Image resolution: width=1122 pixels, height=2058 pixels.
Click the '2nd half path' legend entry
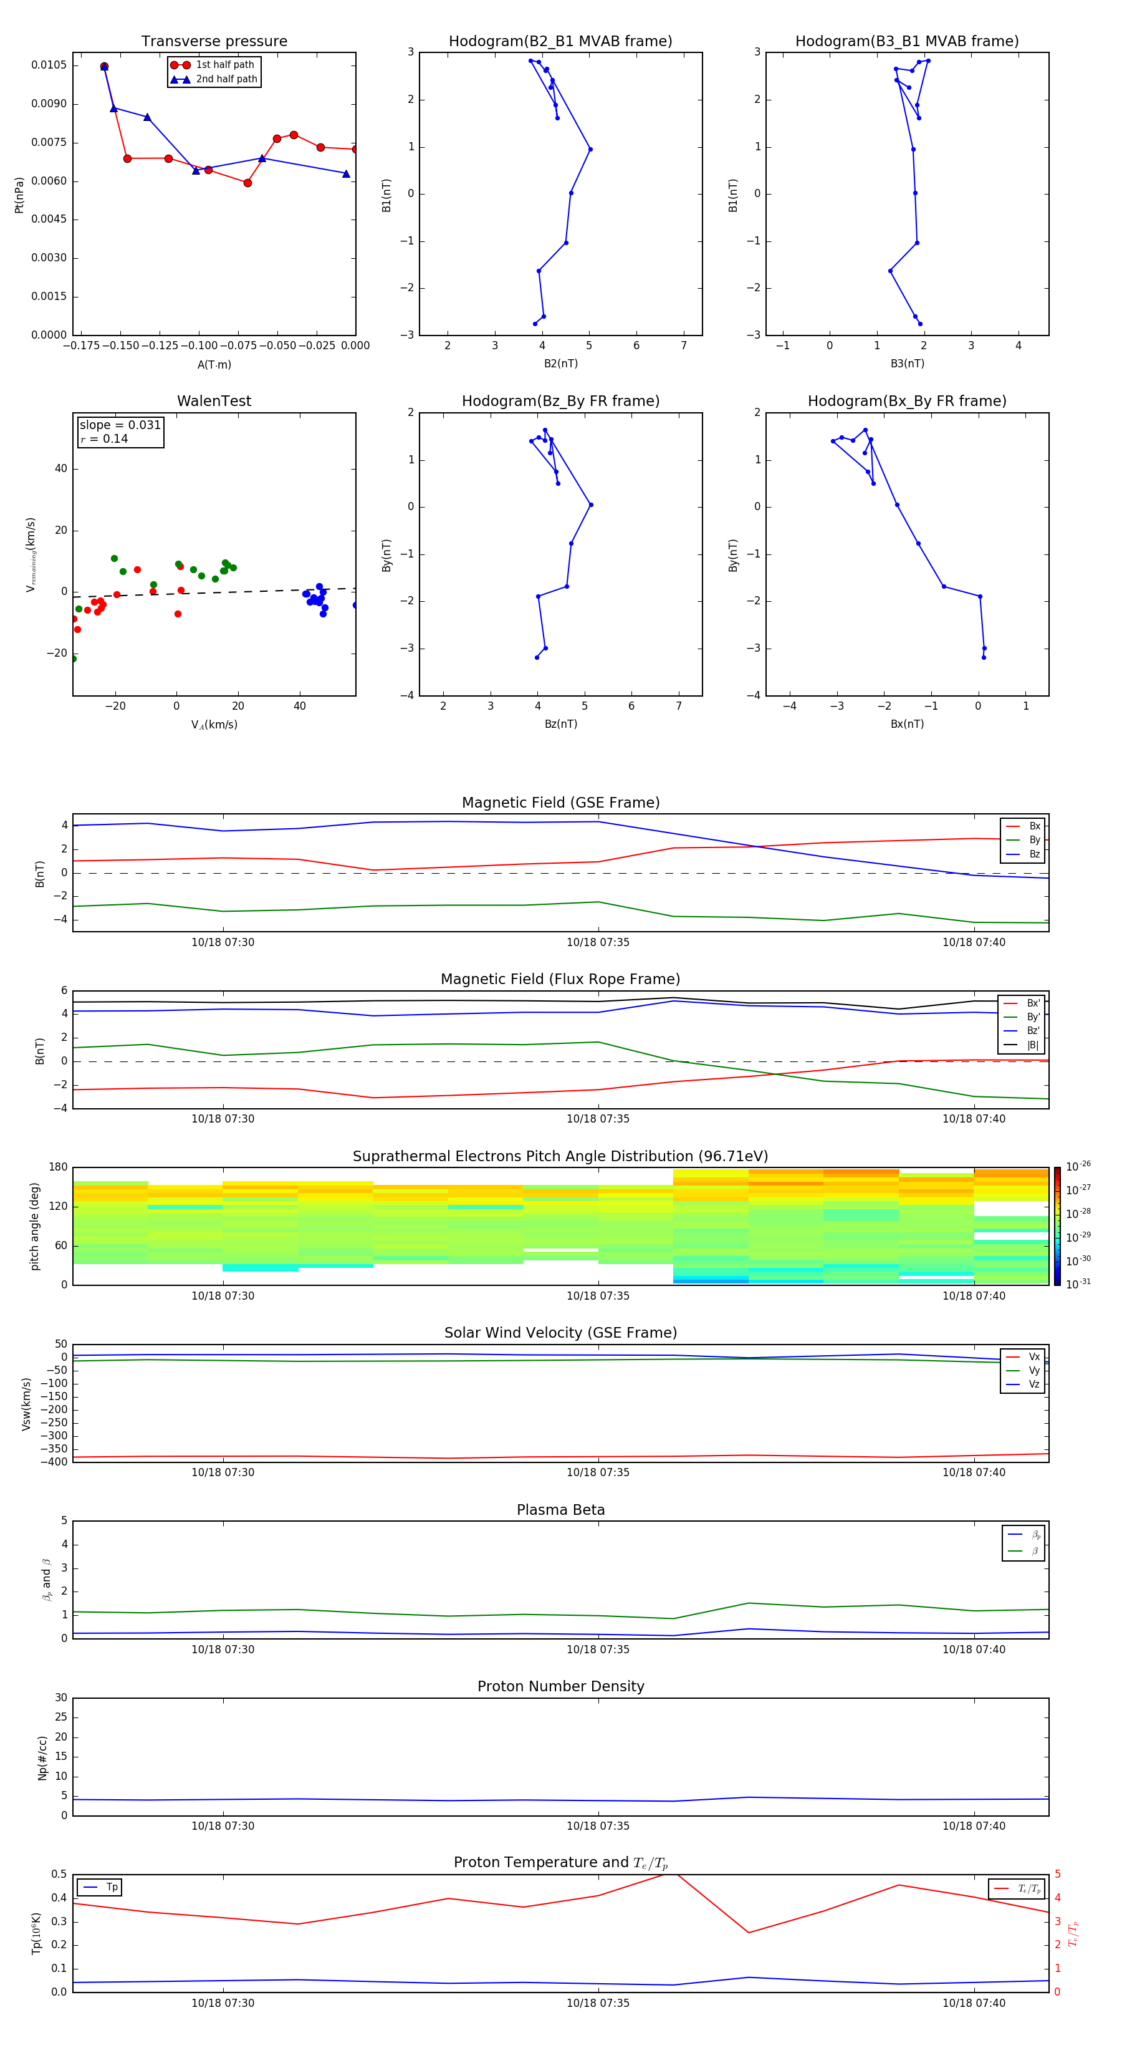213,79
